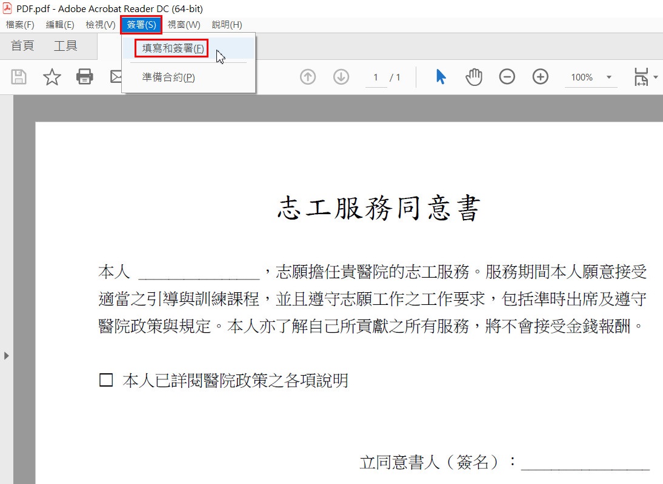Switch to the 首頁 tab
The image size is (663, 484).
[x=22, y=46]
